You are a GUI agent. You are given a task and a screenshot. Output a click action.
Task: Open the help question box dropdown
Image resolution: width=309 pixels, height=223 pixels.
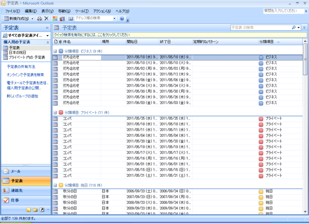pos(306,11)
